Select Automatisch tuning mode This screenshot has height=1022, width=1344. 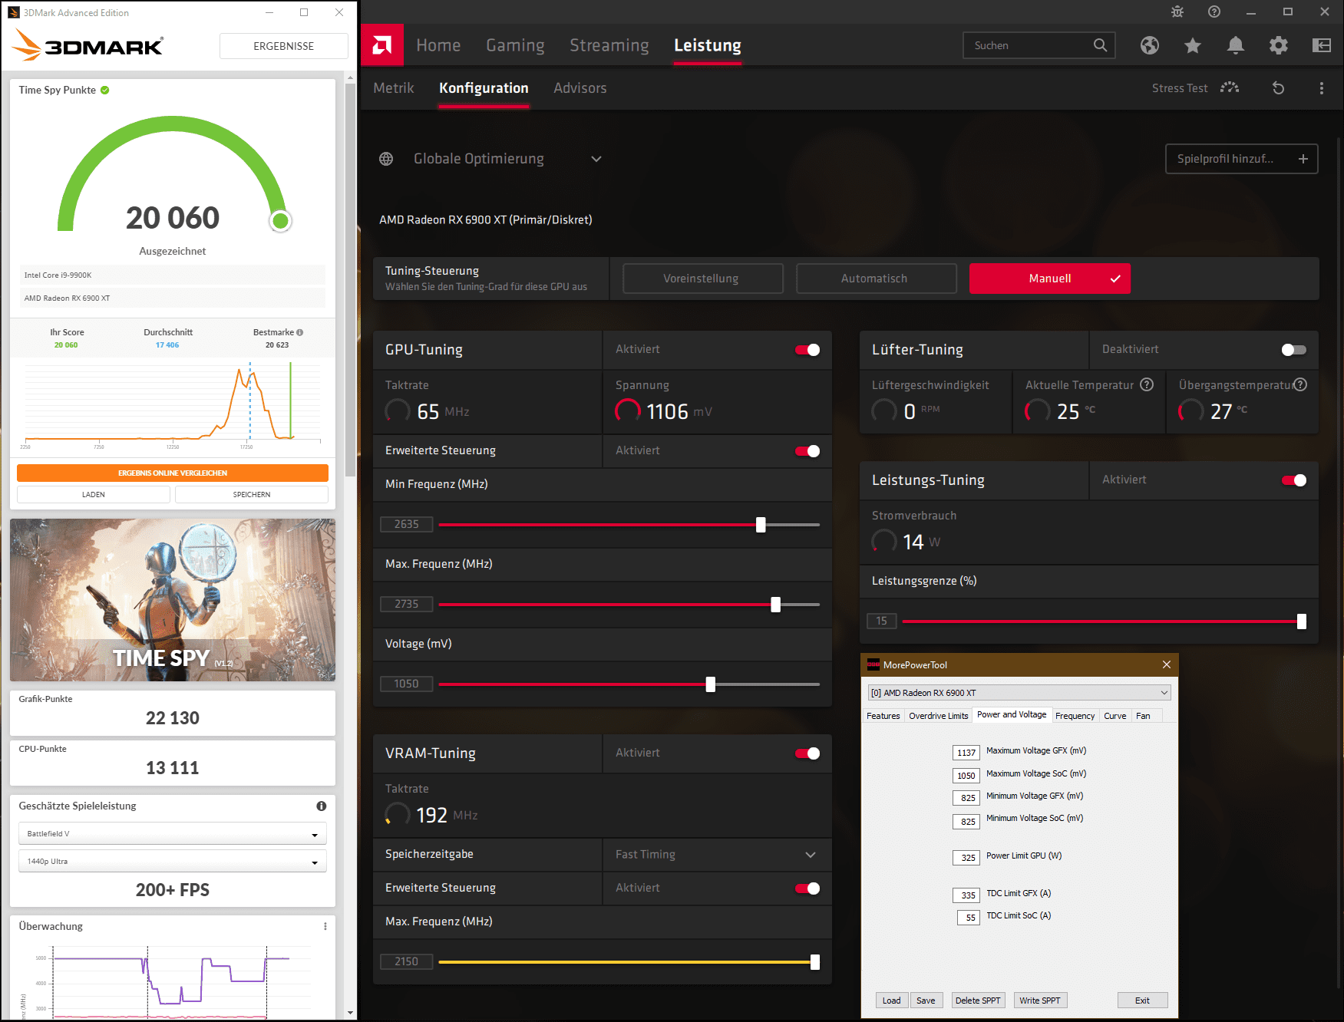[877, 279]
